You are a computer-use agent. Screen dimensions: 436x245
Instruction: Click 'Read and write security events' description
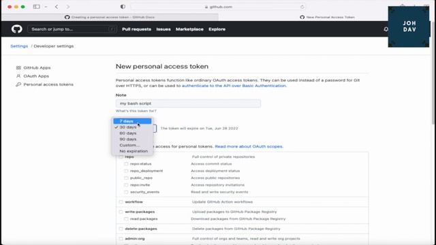(x=219, y=192)
